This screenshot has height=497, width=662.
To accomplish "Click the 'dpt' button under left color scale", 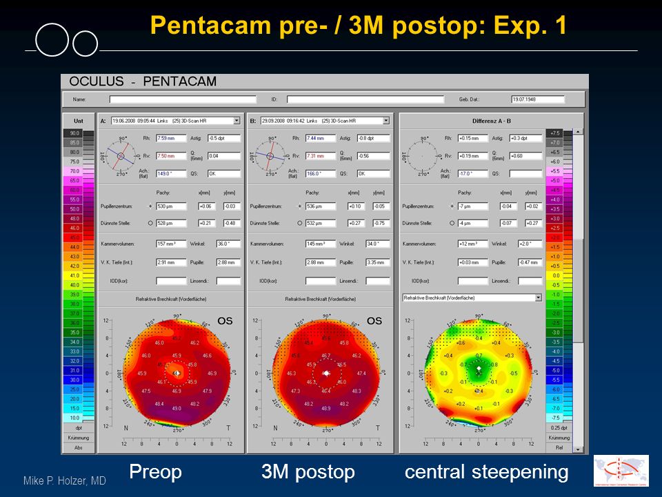I will tap(79, 428).
